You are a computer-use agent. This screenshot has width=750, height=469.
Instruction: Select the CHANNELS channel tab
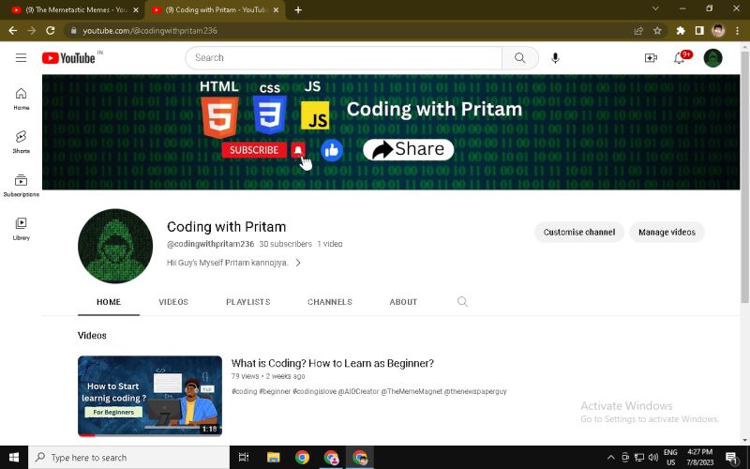click(330, 302)
